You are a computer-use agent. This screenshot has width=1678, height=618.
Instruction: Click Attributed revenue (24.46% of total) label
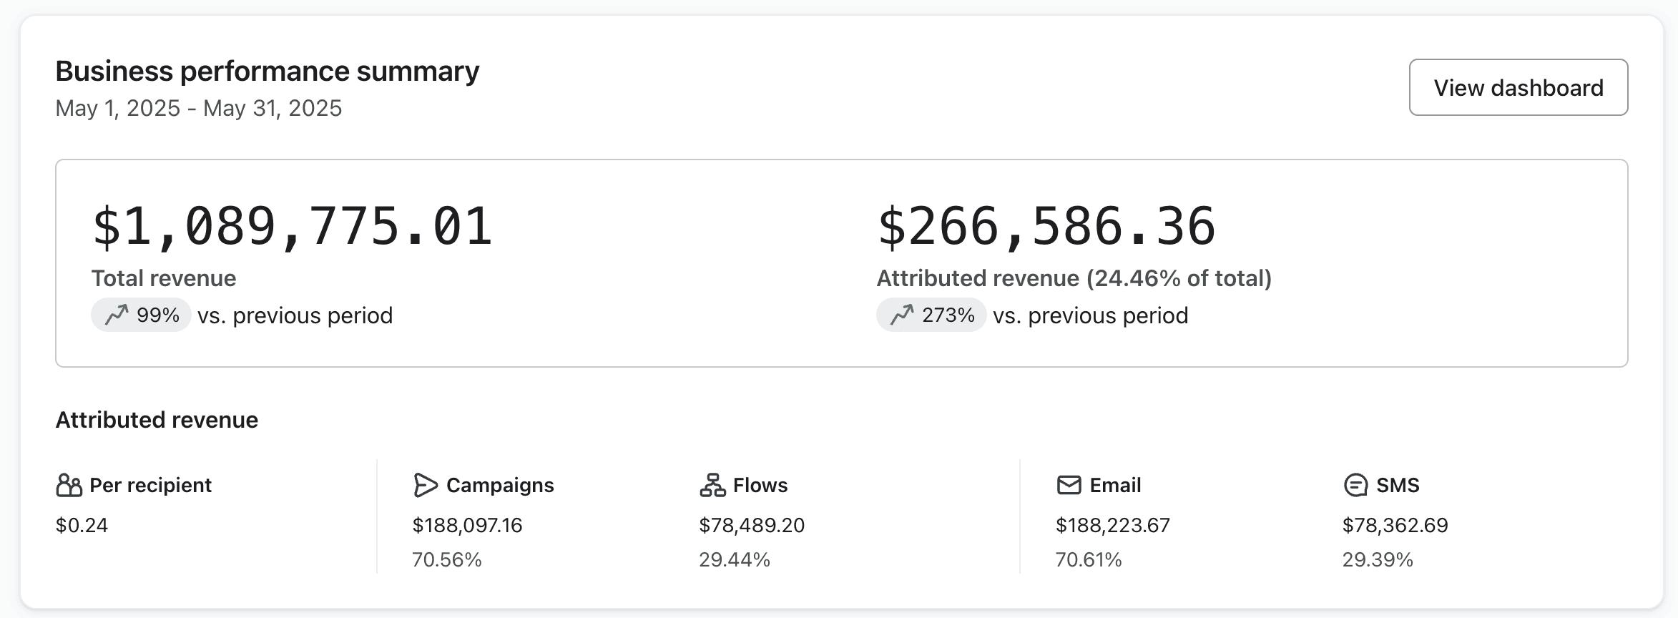pos(1074,278)
